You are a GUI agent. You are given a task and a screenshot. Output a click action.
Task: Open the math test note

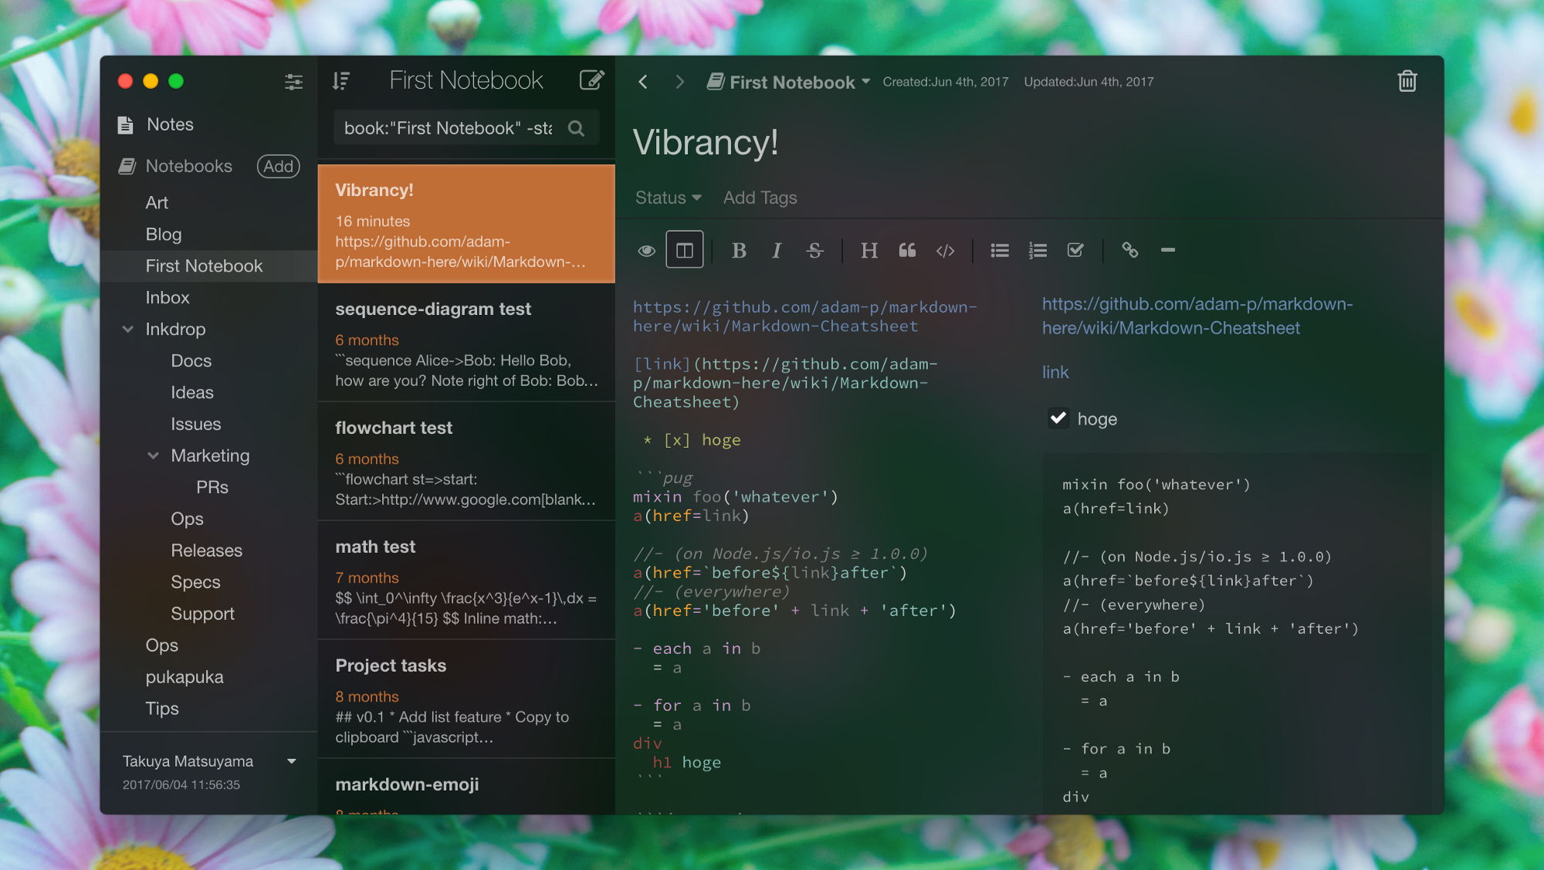coord(466,581)
